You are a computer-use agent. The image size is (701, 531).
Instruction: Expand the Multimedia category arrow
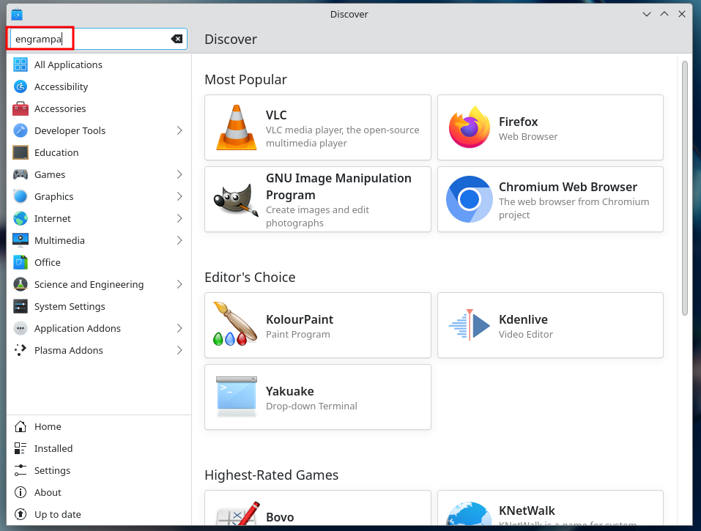pyautogui.click(x=179, y=240)
